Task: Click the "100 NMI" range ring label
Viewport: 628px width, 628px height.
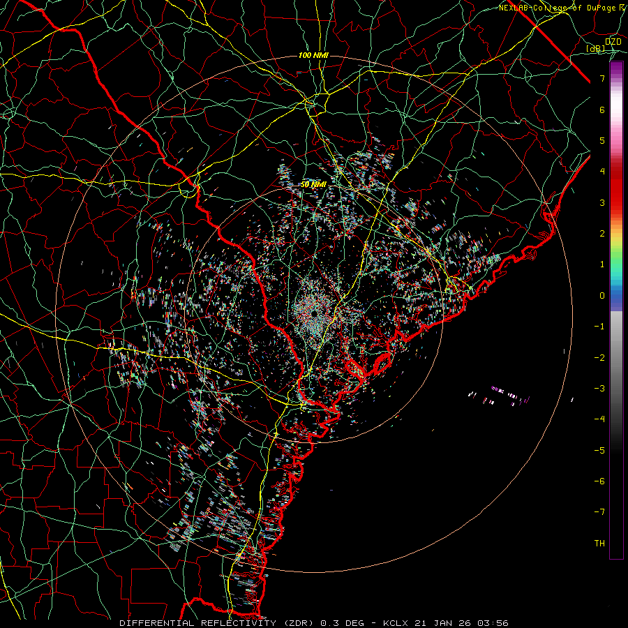Action: pos(313,55)
